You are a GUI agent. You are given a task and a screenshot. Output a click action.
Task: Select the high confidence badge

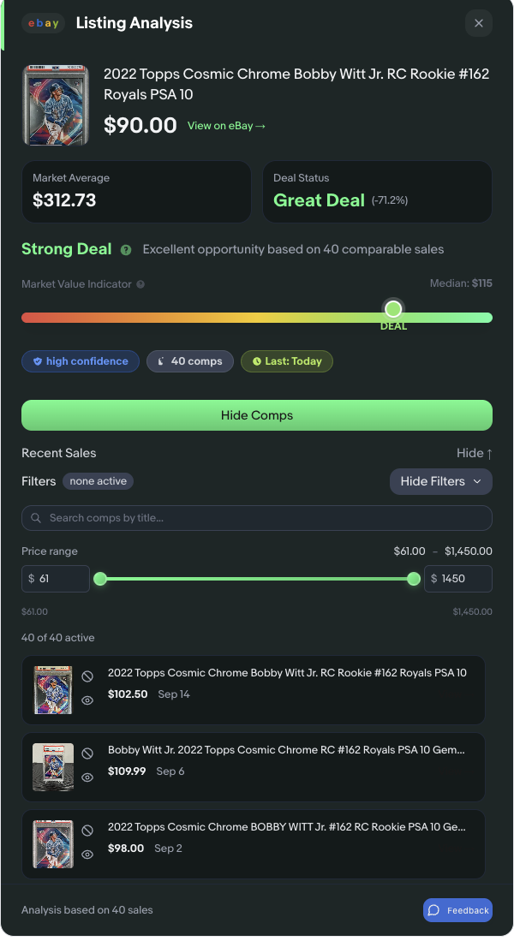point(81,361)
